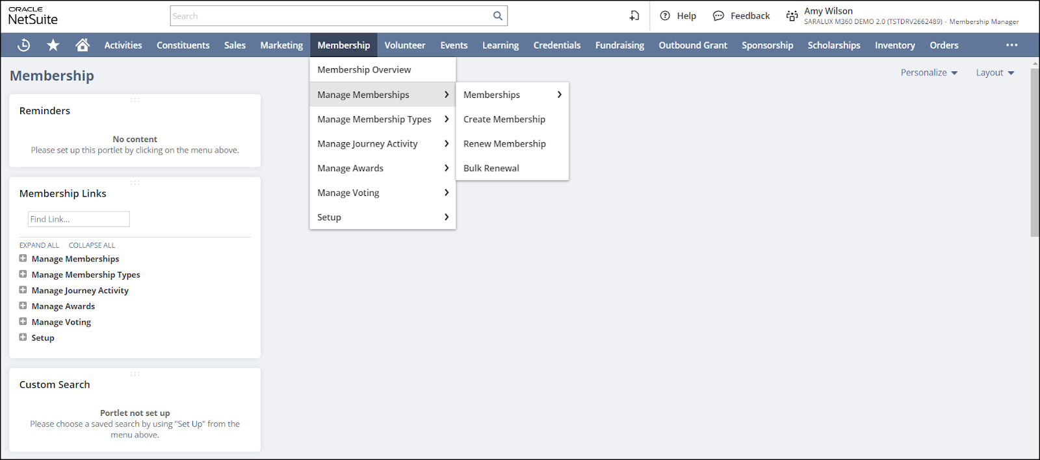Click the Find Link input field
The width and height of the screenshot is (1040, 460).
click(x=79, y=219)
